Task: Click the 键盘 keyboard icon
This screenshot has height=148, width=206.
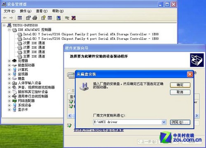Action: click(14, 79)
